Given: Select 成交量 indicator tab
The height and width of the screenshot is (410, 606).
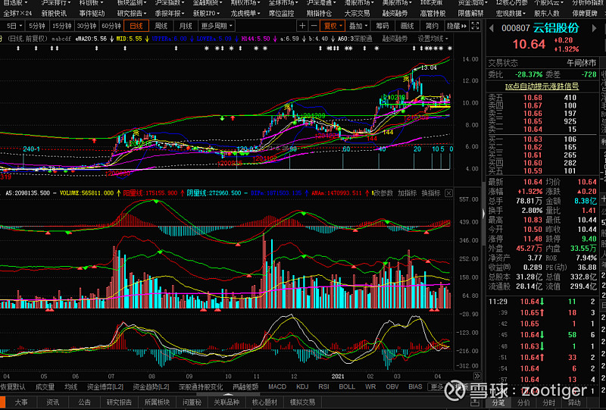Looking at the screenshot, I should tap(45, 387).
